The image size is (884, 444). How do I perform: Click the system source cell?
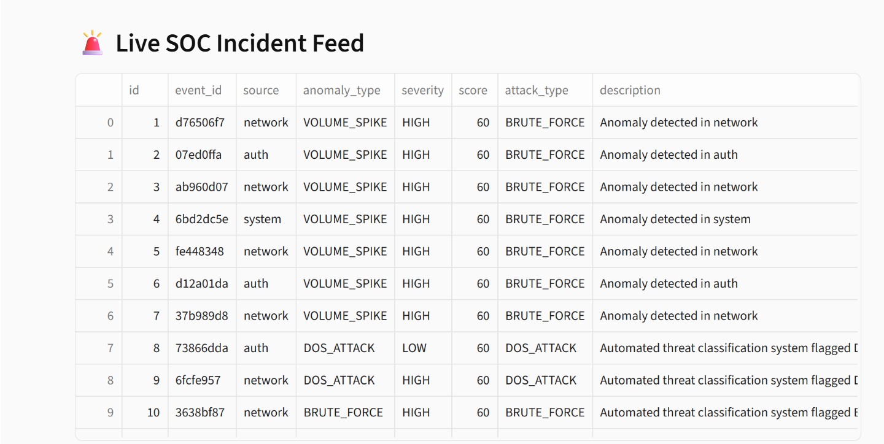point(266,219)
